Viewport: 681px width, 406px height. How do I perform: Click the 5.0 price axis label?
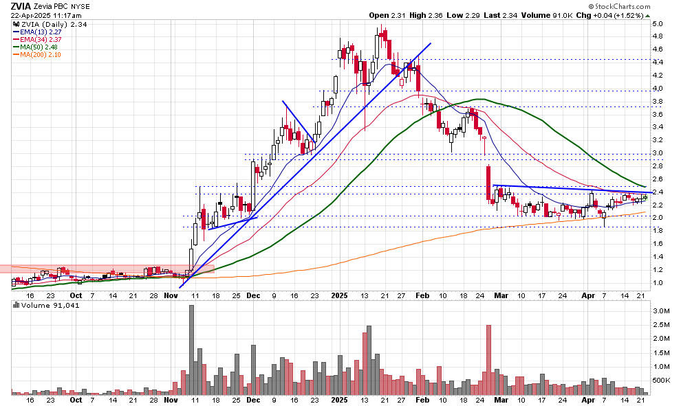pyautogui.click(x=657, y=24)
